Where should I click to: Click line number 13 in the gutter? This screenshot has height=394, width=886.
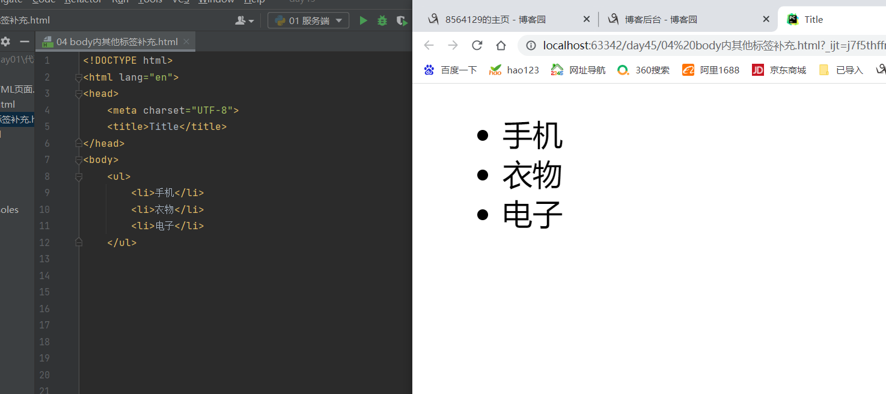coord(44,259)
